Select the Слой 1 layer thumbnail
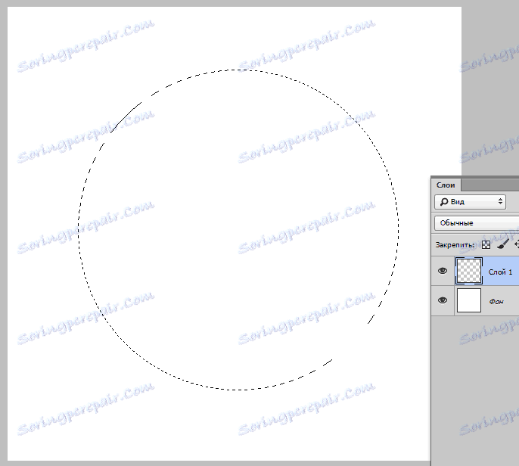The image size is (519, 466). click(x=469, y=271)
